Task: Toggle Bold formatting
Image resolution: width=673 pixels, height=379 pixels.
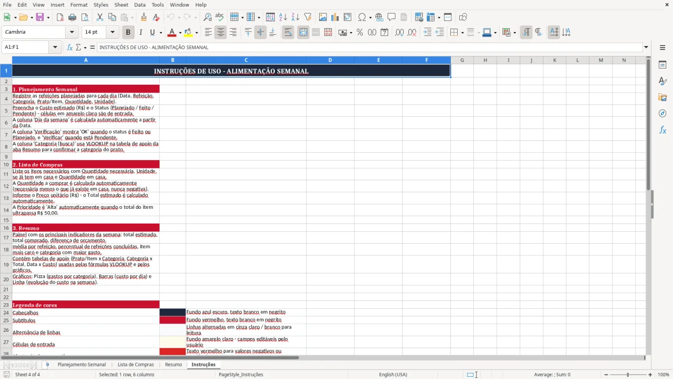Action: point(128,33)
